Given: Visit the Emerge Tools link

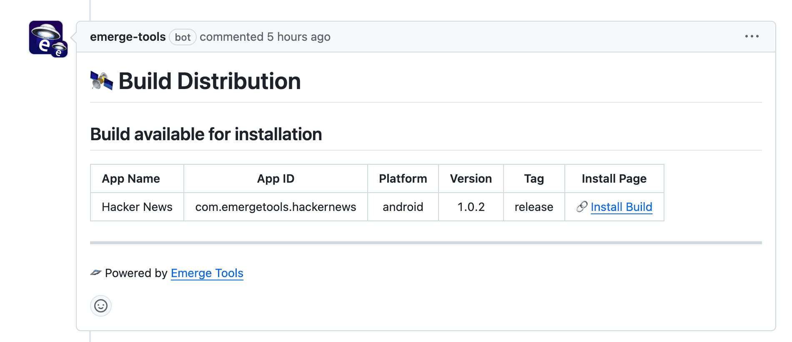Looking at the screenshot, I should [207, 273].
